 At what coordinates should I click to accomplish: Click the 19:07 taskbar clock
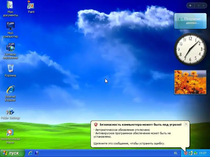pos(203,153)
